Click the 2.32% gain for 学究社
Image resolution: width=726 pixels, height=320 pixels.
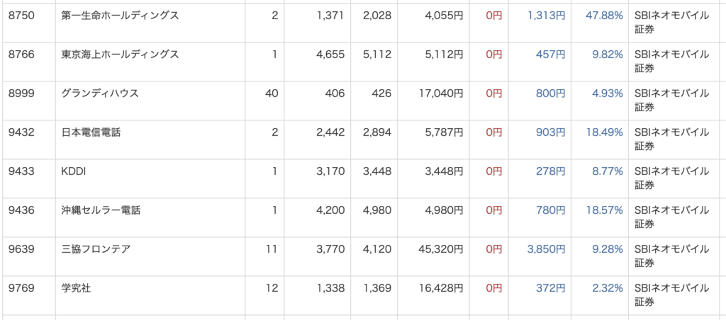[608, 289]
